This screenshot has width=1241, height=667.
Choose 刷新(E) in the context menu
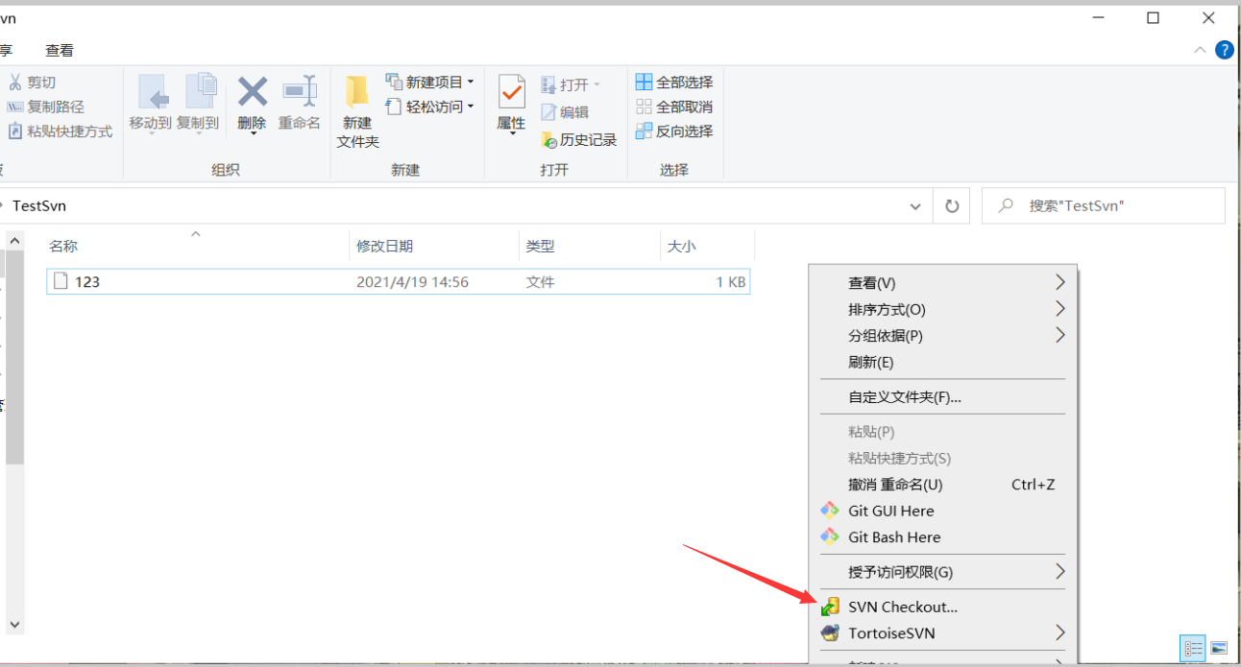(943, 362)
